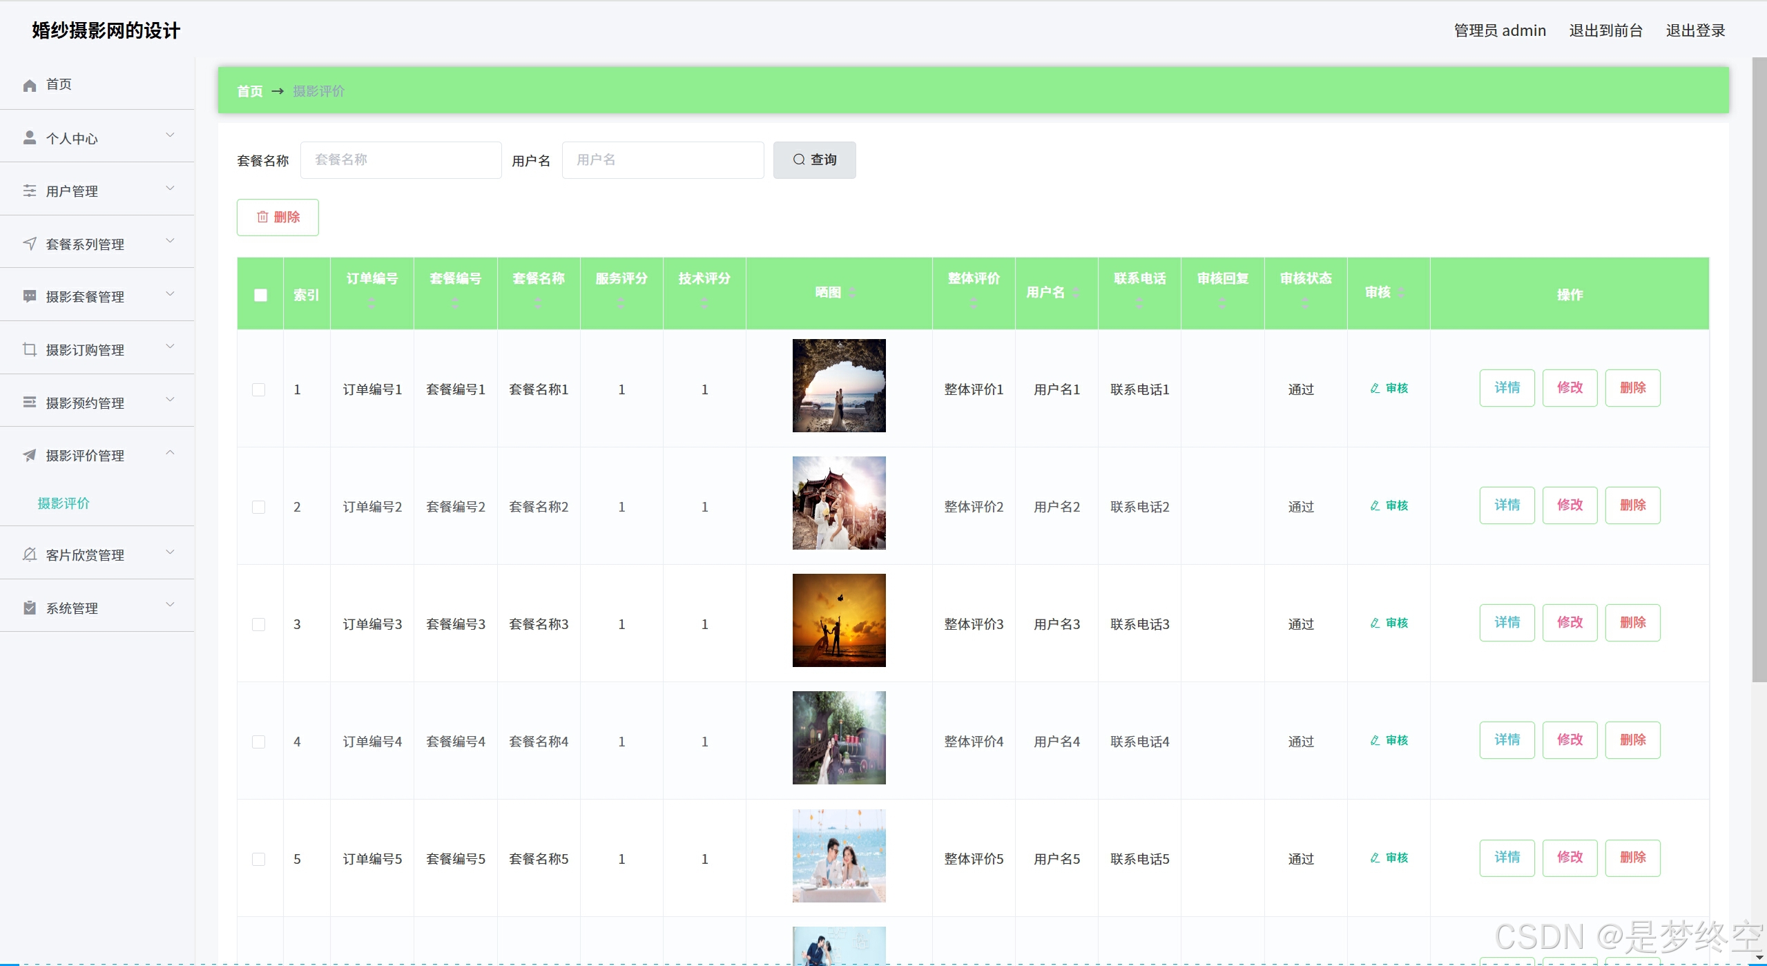The width and height of the screenshot is (1767, 966).
Task: Open the 摄影评价 submenu item
Action: [x=64, y=503]
